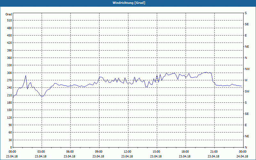The image size is (256, 160).
Task: Select the 360 y-axis tick label
Action: tap(9, 58)
